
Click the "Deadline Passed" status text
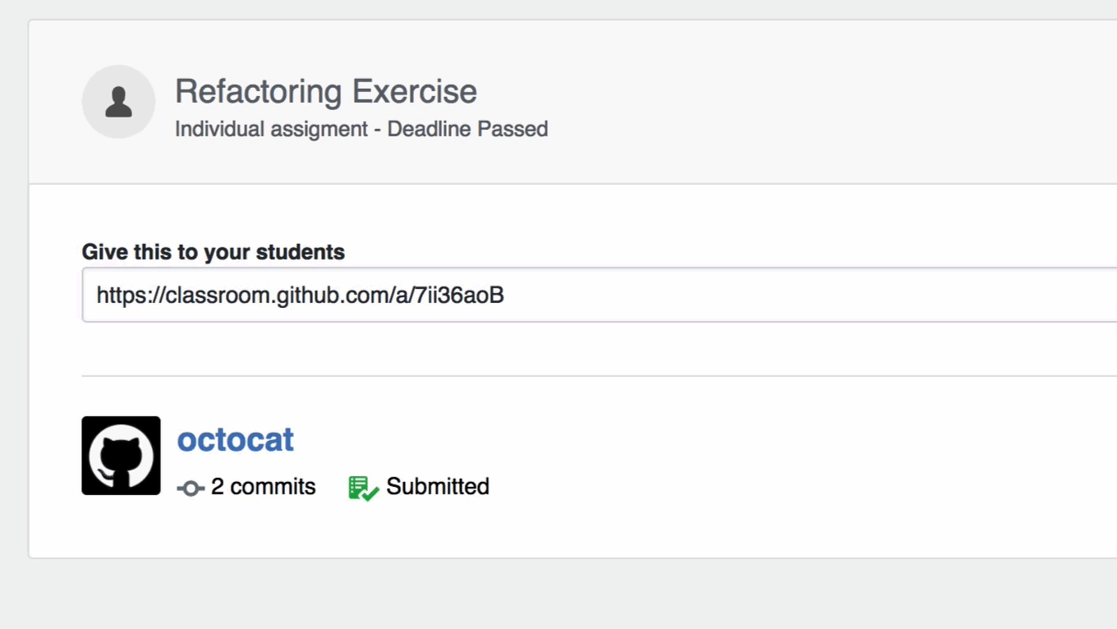[x=467, y=130]
